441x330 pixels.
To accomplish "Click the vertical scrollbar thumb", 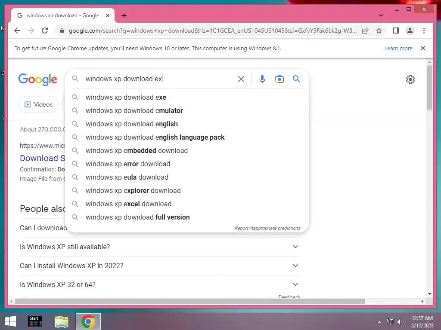I will click(429, 87).
